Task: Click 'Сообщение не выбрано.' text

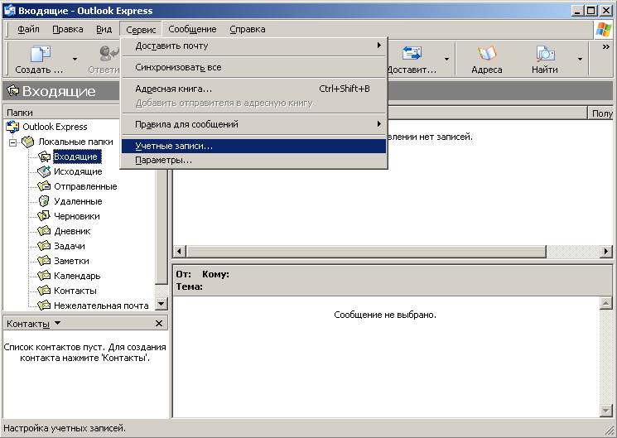Action: (385, 315)
